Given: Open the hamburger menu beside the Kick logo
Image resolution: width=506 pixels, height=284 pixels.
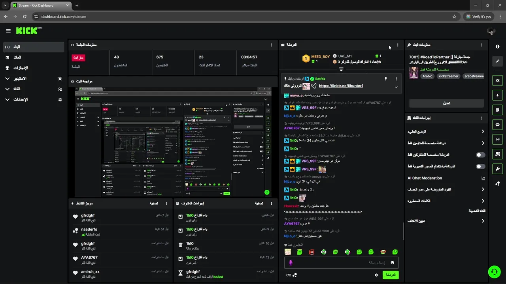Looking at the screenshot, I should (x=8, y=31).
